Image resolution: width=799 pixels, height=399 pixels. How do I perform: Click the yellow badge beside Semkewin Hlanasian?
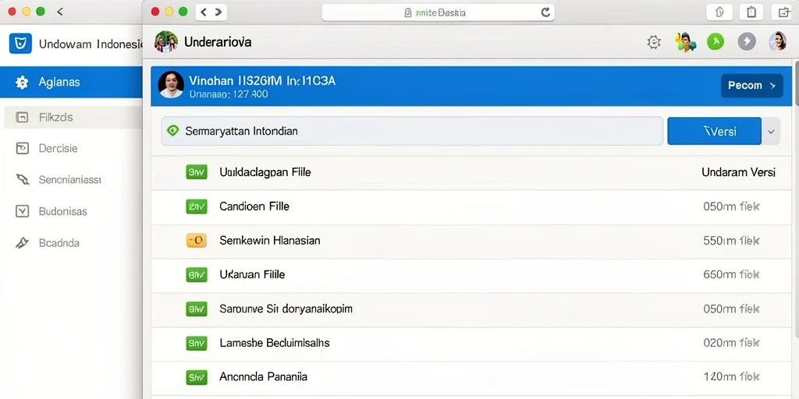tap(197, 240)
